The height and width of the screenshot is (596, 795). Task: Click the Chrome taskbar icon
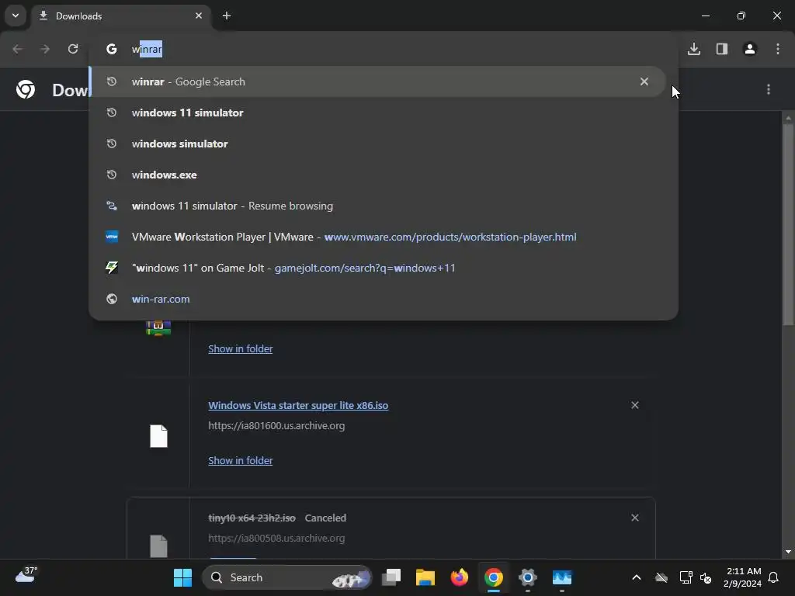tap(493, 577)
